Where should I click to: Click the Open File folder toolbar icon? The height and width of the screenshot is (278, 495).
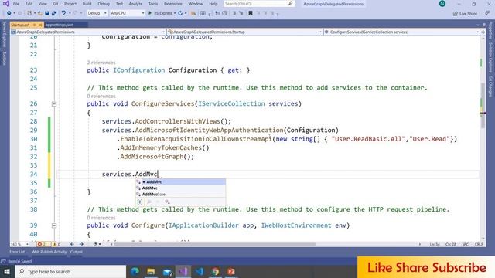(39, 13)
